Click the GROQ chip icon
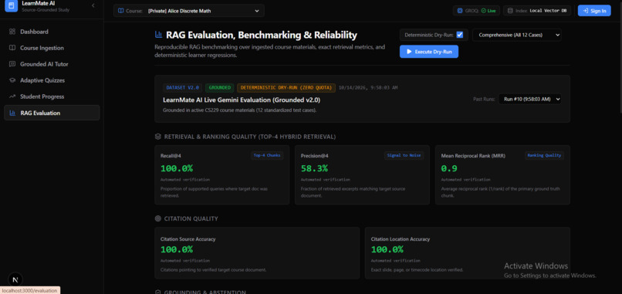This screenshot has height=294, width=622. (460, 11)
